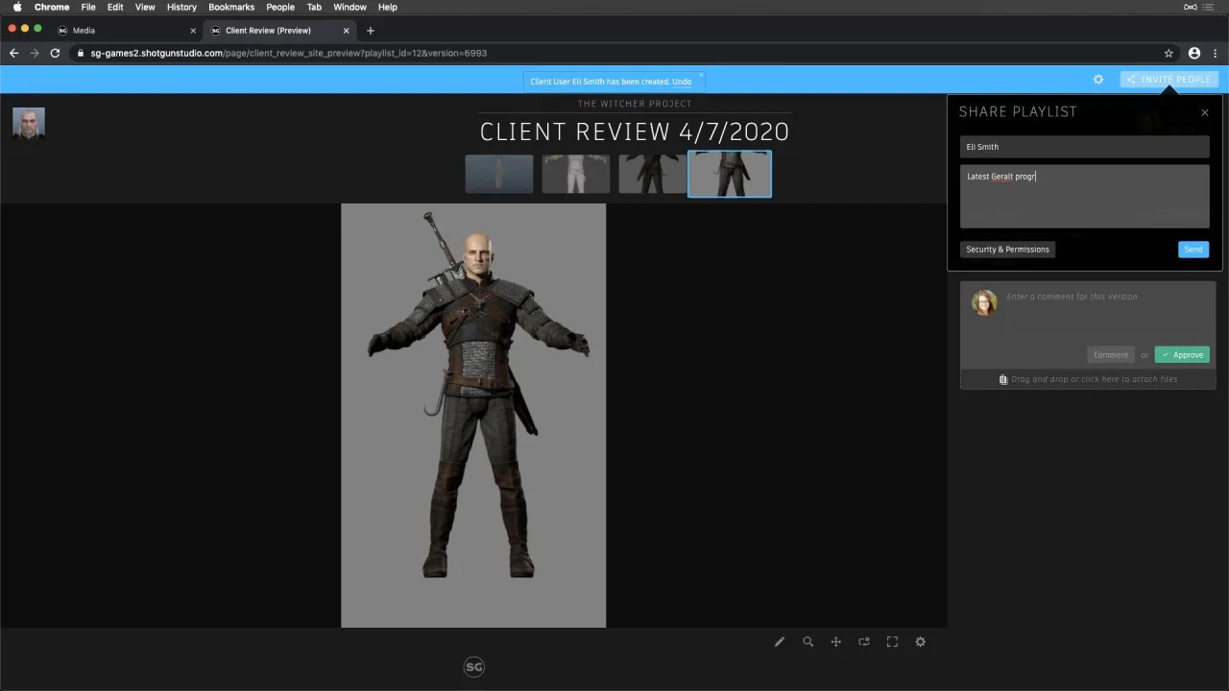Bookmark this page with star icon
This screenshot has height=691, width=1229.
(x=1169, y=54)
